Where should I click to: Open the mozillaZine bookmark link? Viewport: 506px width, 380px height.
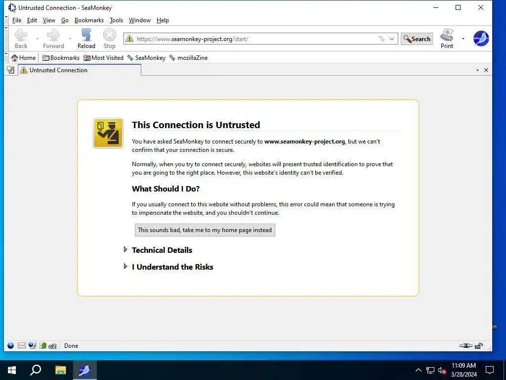point(188,58)
